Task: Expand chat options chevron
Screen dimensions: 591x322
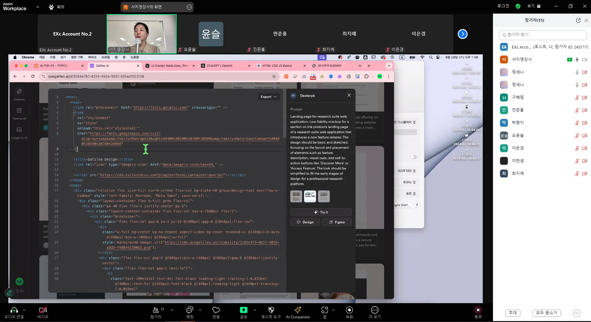Action: (x=200, y=310)
